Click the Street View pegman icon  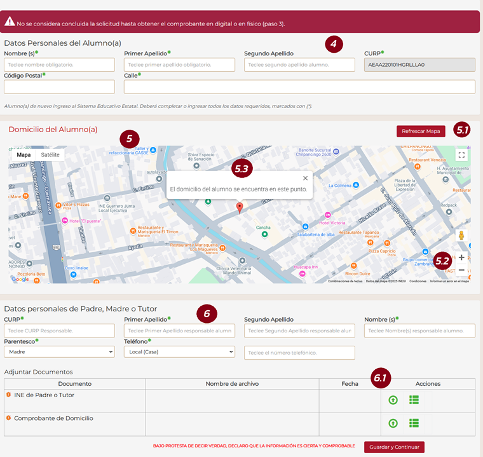point(461,236)
